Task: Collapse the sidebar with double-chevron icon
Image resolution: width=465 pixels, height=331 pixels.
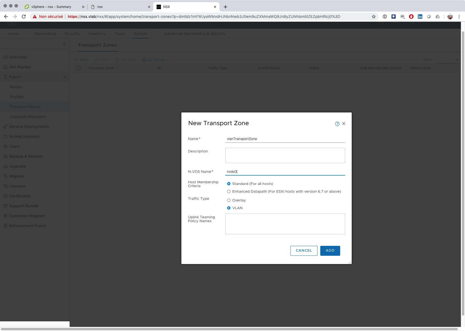Action: pos(64,44)
